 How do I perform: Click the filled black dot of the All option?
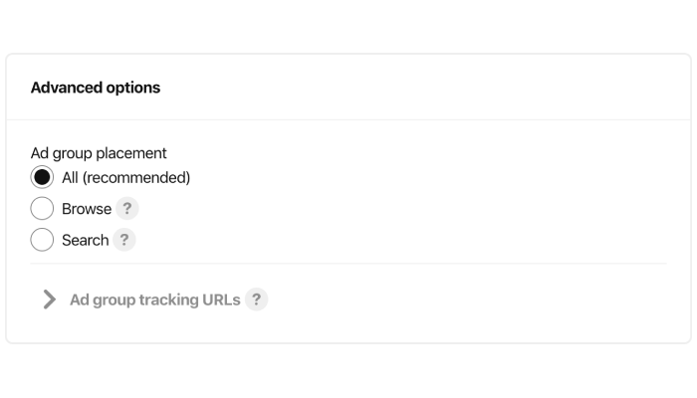click(42, 177)
